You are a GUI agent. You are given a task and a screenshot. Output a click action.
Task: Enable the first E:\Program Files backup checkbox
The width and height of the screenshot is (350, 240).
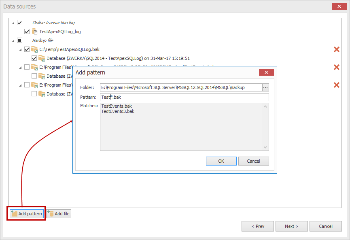click(27, 67)
